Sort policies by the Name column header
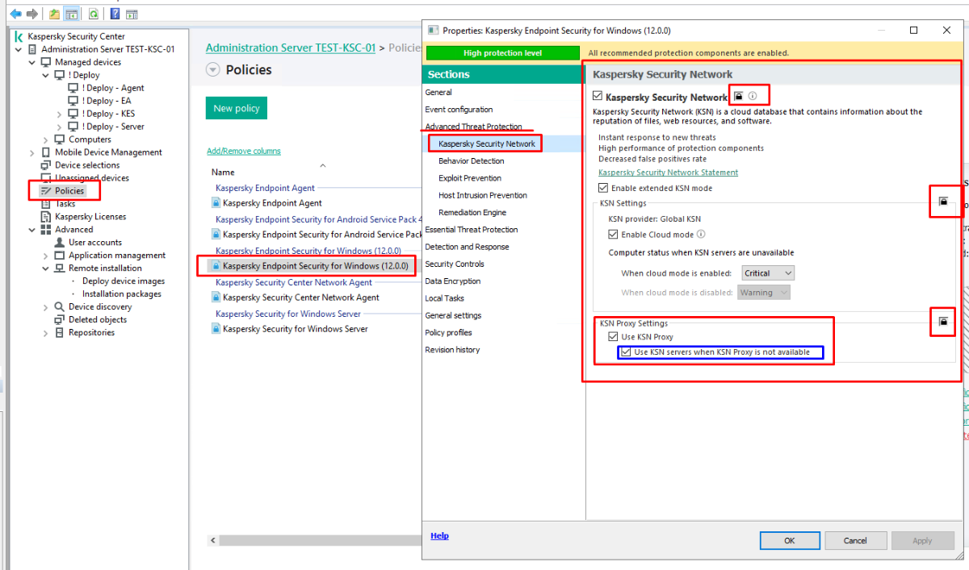 [223, 173]
